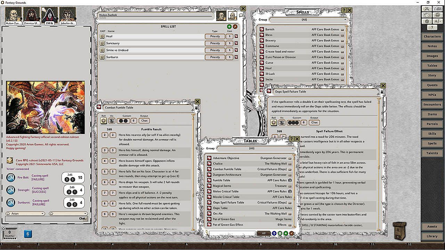Image resolution: width=445 pixels, height=250 pixels.
Task: Open the Sunburst spell link icon
Action: [x=236, y=57]
